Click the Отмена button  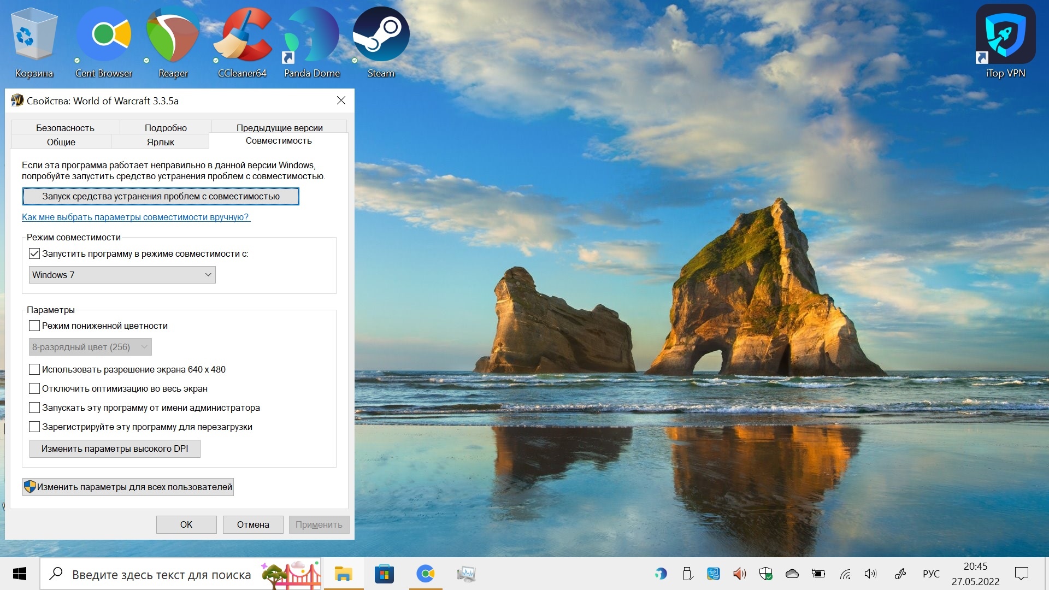(x=253, y=524)
